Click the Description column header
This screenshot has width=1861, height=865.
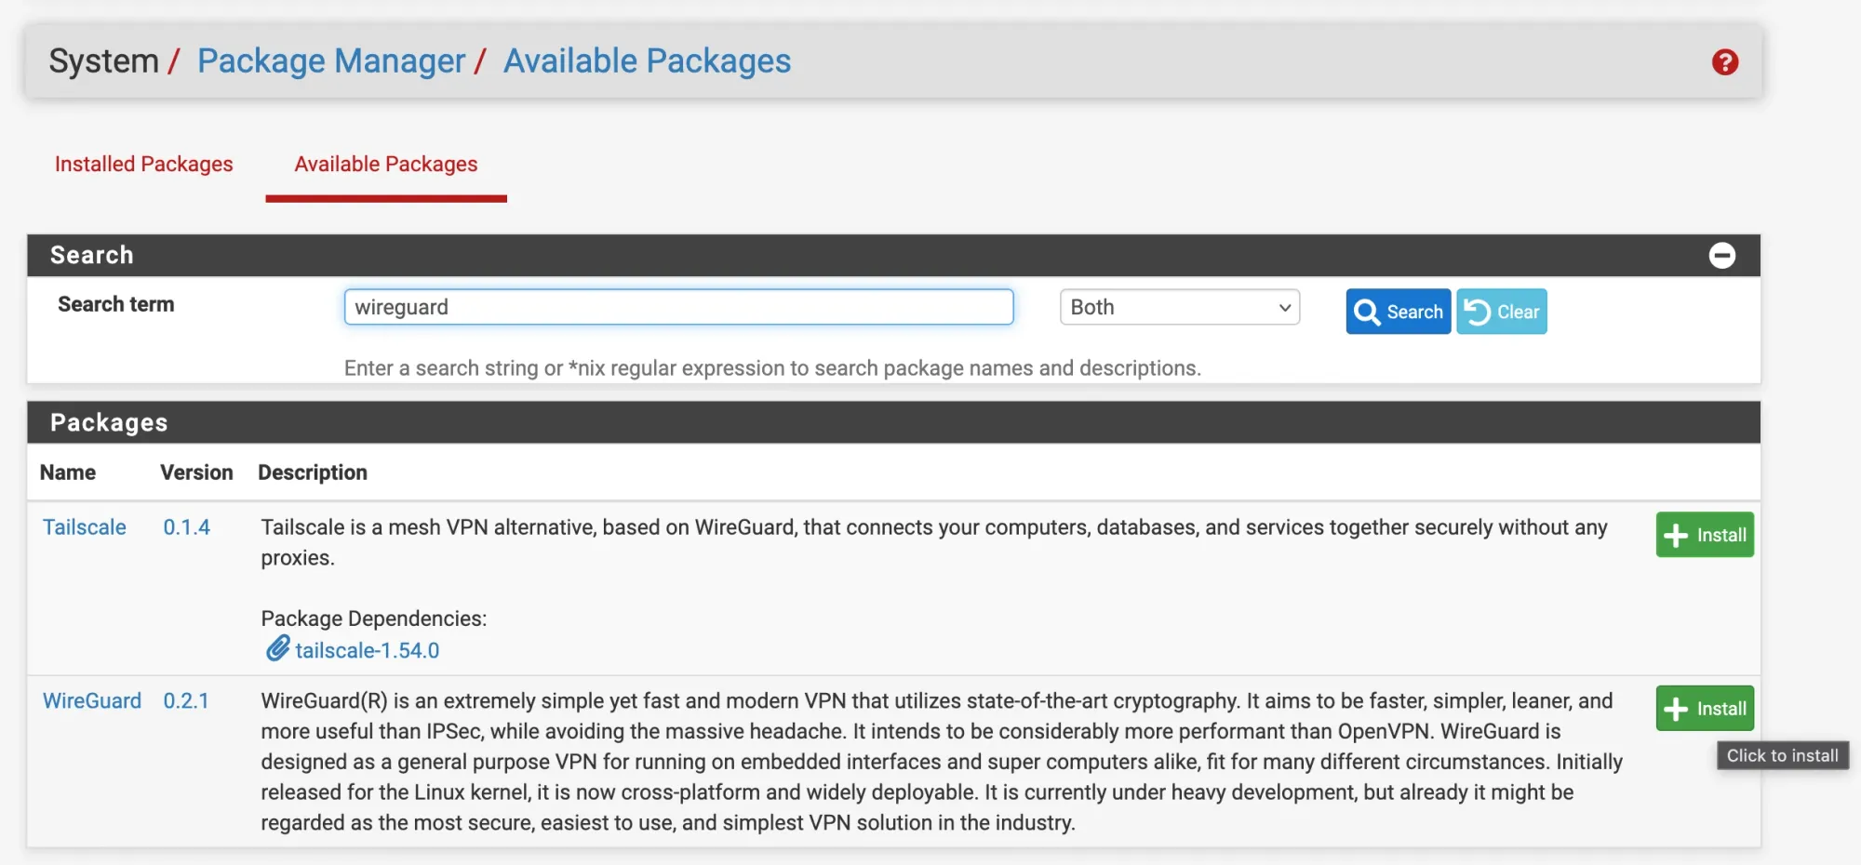coord(313,472)
